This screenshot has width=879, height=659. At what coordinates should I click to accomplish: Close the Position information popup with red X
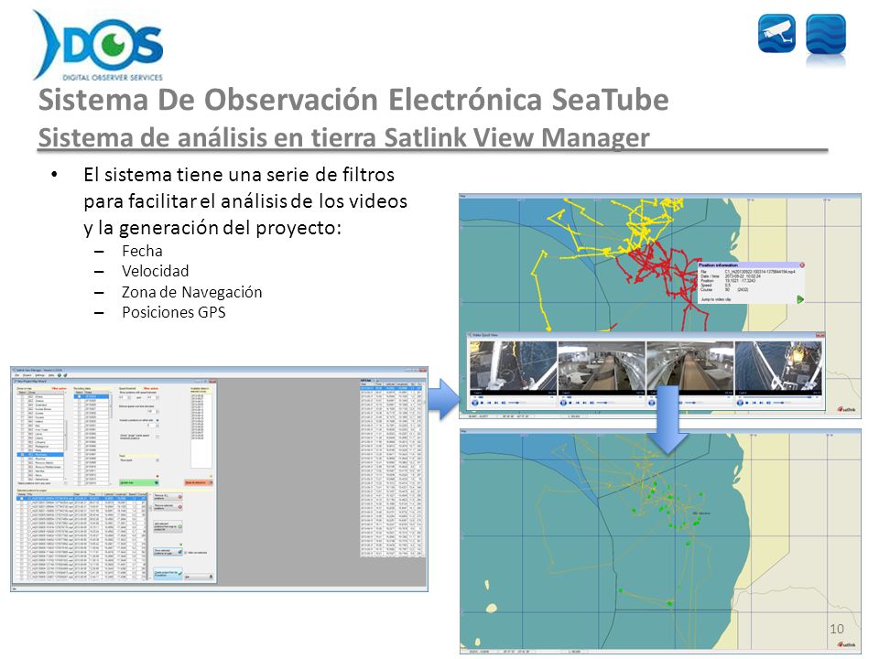[802, 265]
